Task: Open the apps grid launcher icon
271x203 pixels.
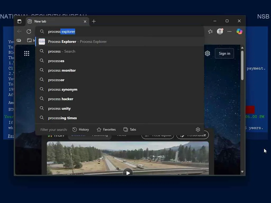Action: pos(27,53)
